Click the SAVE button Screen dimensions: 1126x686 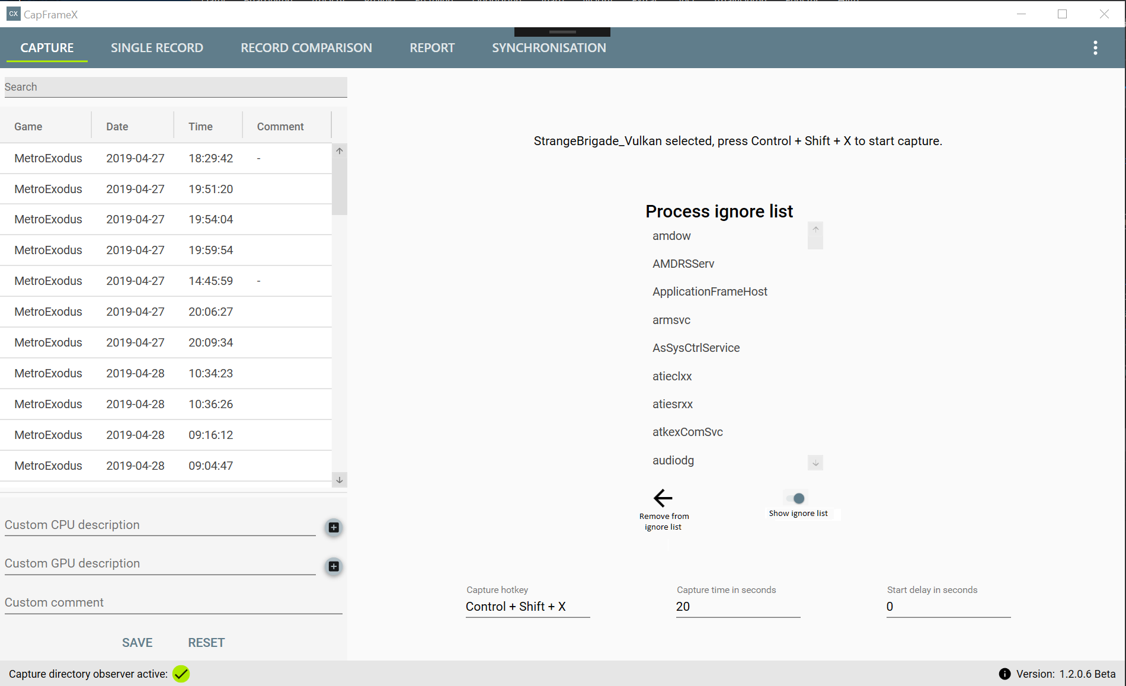coord(137,643)
